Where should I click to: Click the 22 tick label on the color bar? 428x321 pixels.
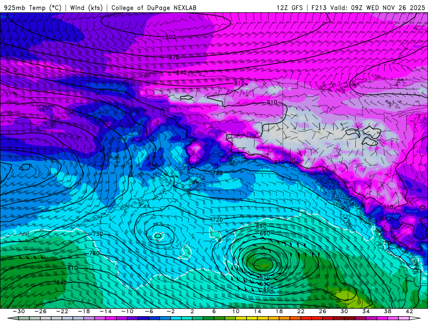[x=301, y=311]
